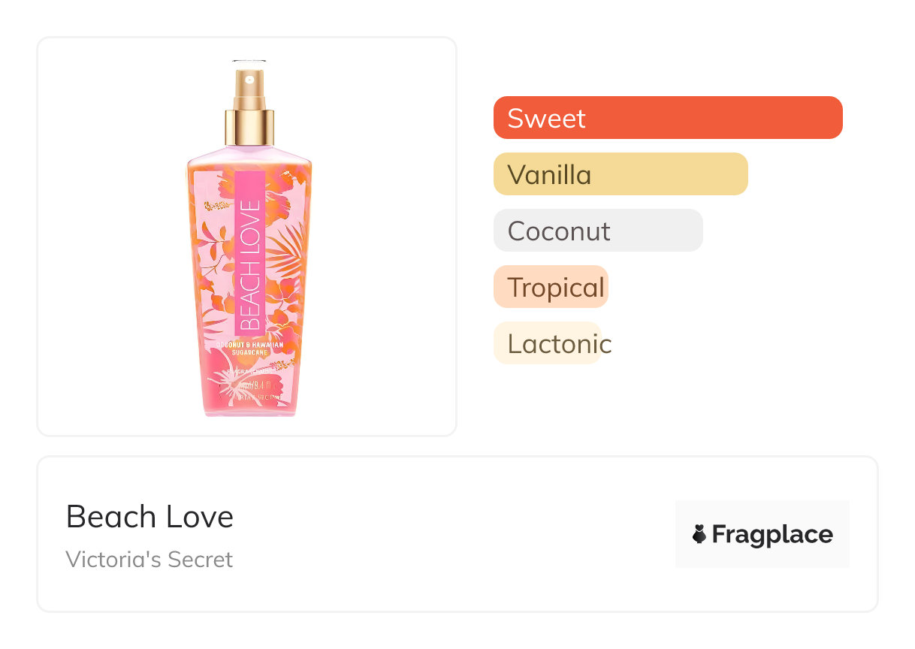Click the Fragplace perfume bottle logo icon
This screenshot has height=649, width=915.
pos(699,534)
